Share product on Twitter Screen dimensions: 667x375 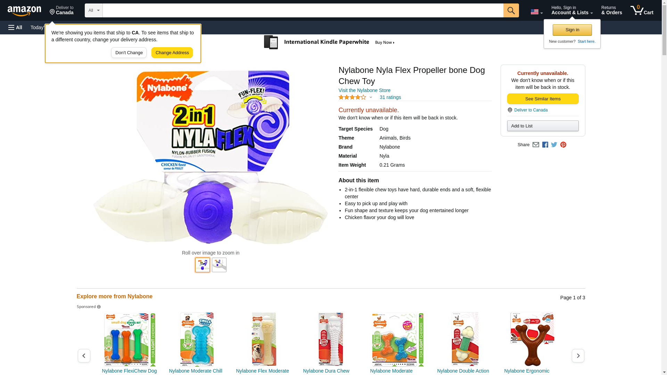click(554, 145)
